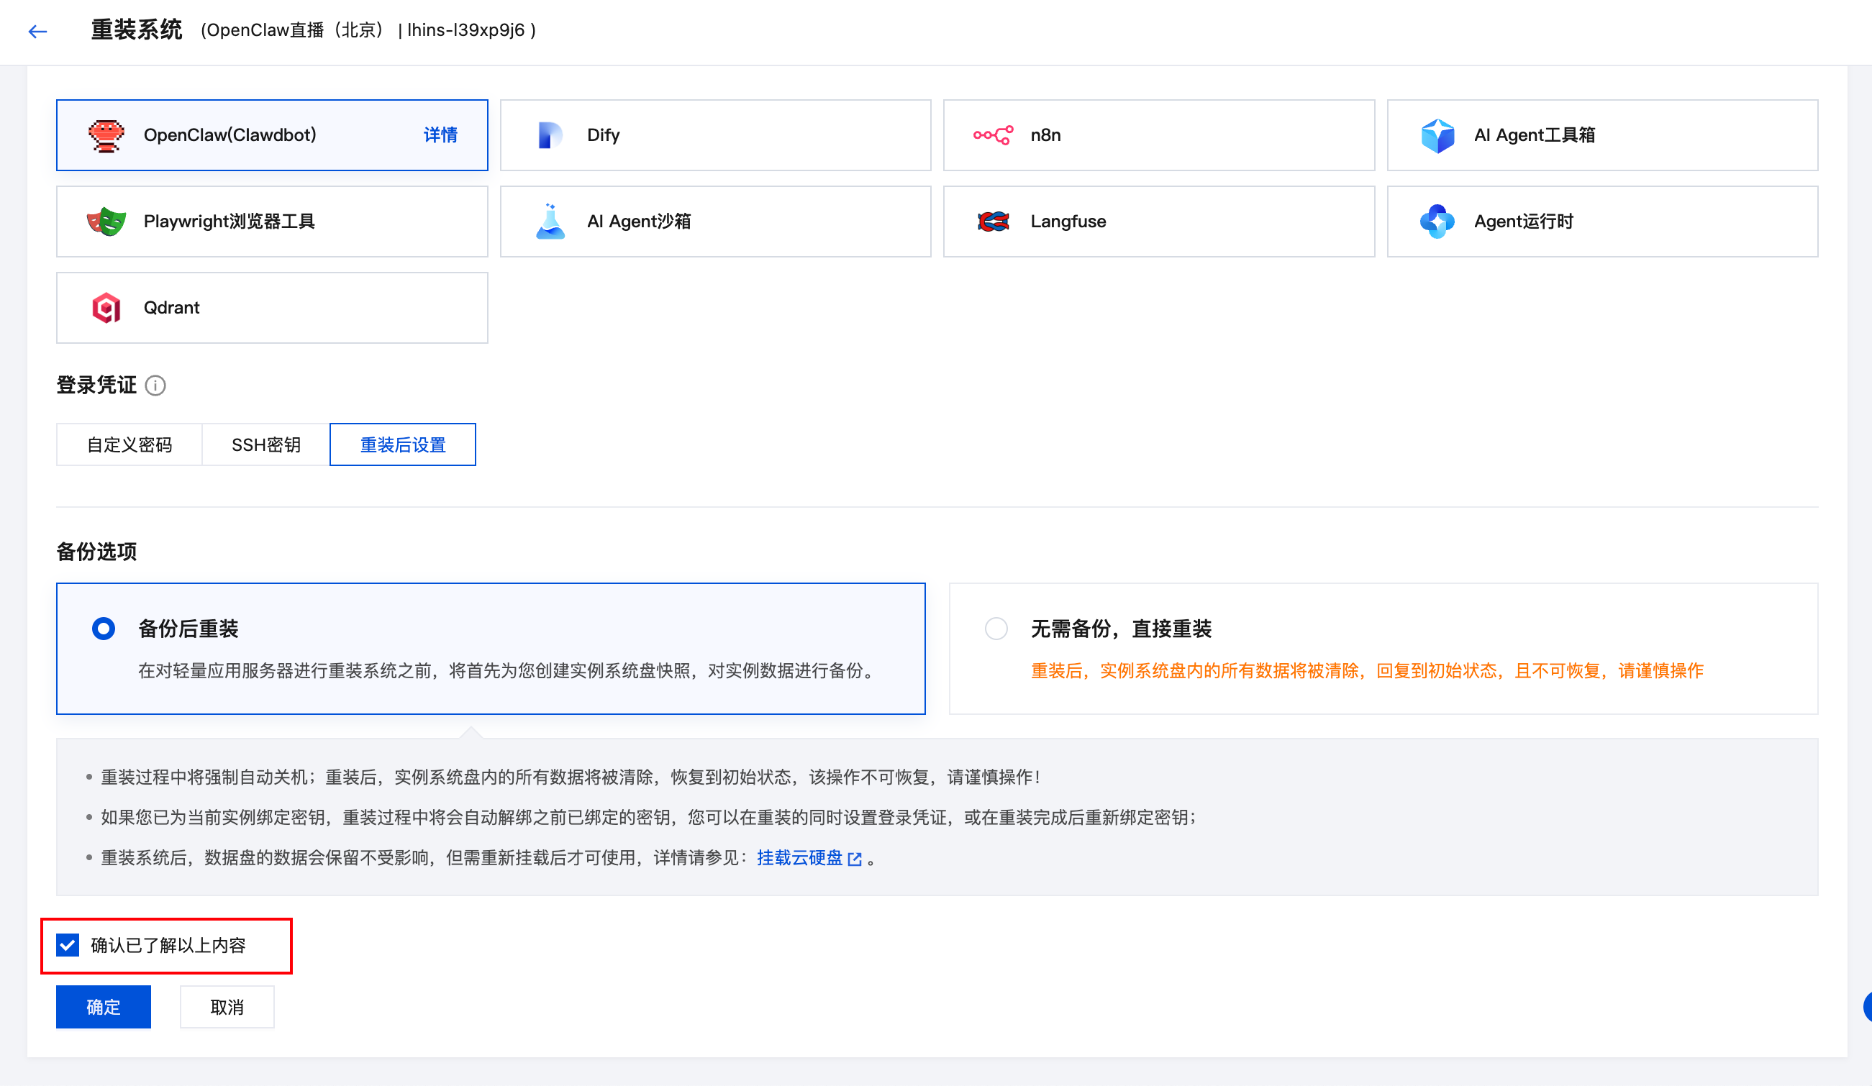The width and height of the screenshot is (1872, 1086).
Task: Switch to SSH密钥 credential tab
Action: (265, 444)
